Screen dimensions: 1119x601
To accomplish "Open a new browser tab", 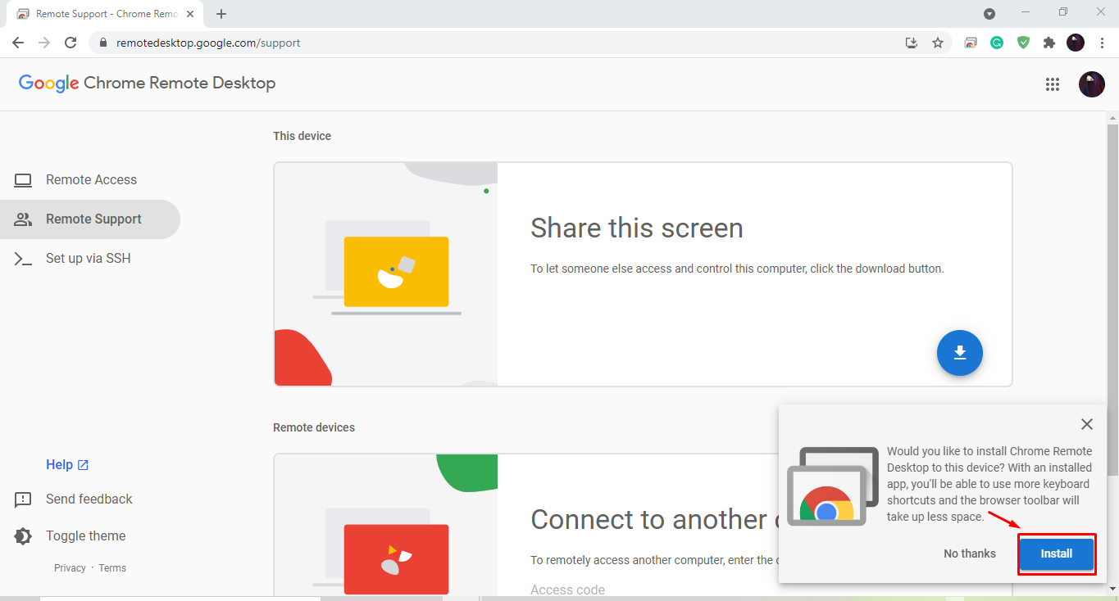I will tap(221, 14).
